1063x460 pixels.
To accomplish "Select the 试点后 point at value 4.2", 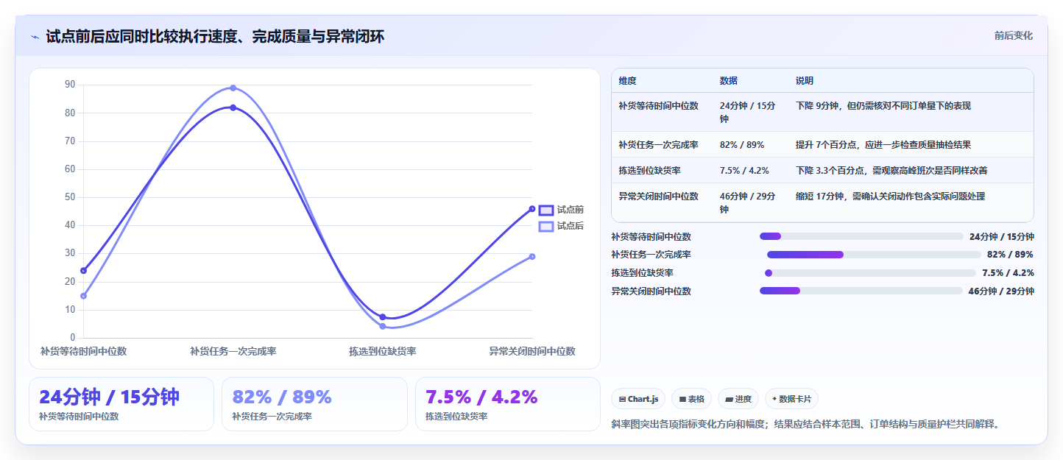I will coord(383,326).
